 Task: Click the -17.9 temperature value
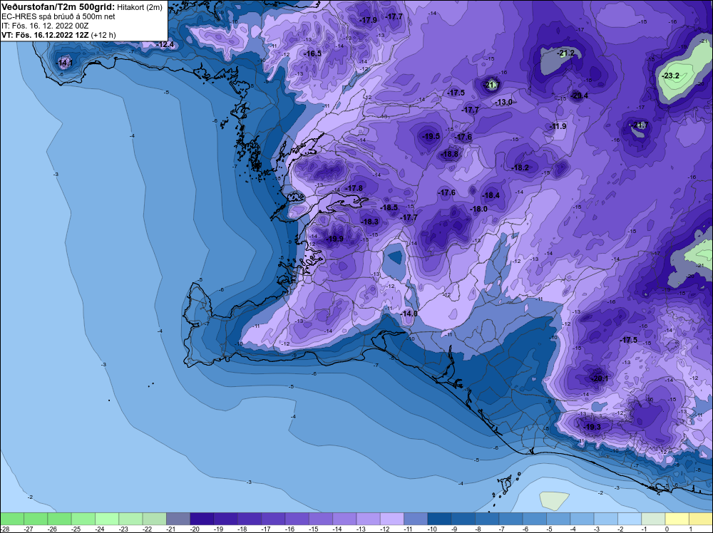click(x=369, y=20)
